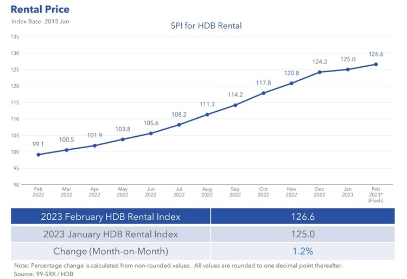The height and width of the screenshot is (279, 407).
Task: Click the note about percentage change calculation
Action: (179, 265)
